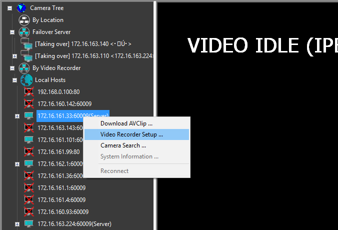Screen dimensions: 338x230
Task: Click disconnected icon beside 192.168.0.100:80
Action: coord(30,92)
